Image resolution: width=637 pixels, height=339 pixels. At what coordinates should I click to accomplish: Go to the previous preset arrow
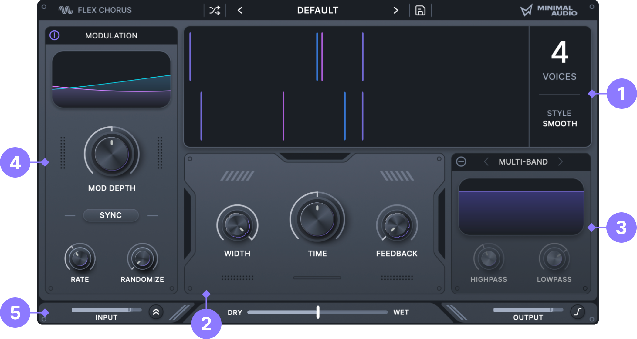pyautogui.click(x=240, y=11)
